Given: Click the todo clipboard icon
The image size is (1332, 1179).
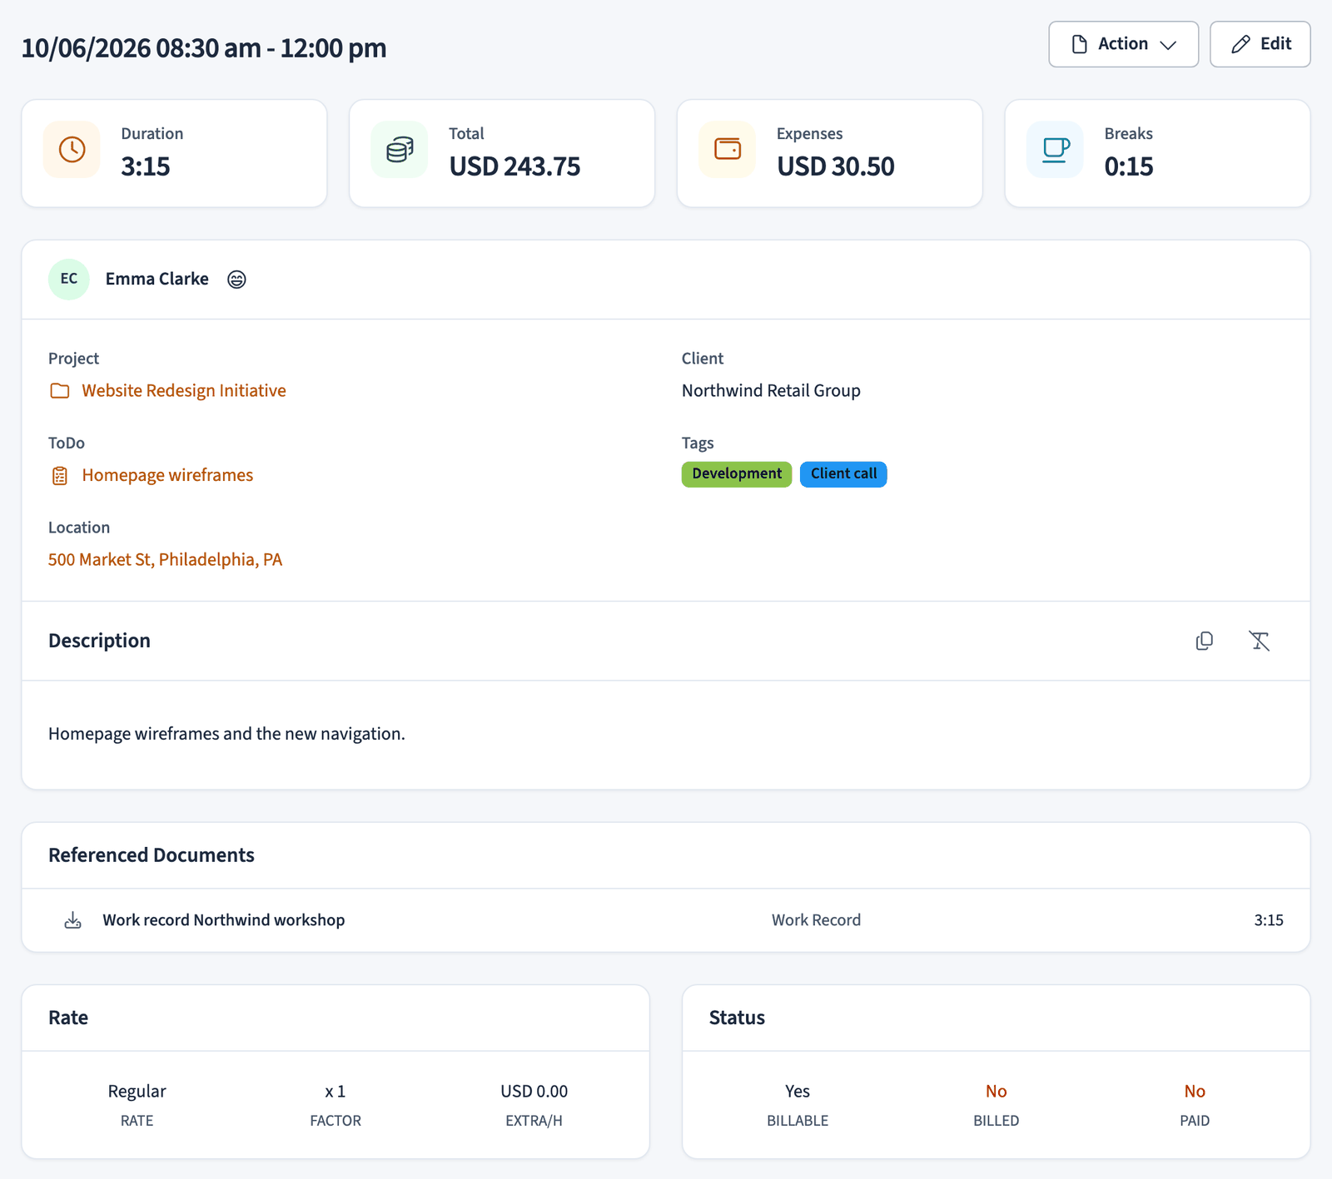Looking at the screenshot, I should (x=60, y=476).
